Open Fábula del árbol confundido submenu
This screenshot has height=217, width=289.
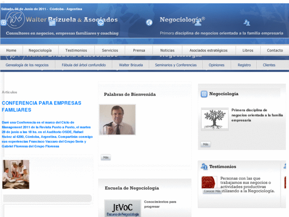click(83, 65)
